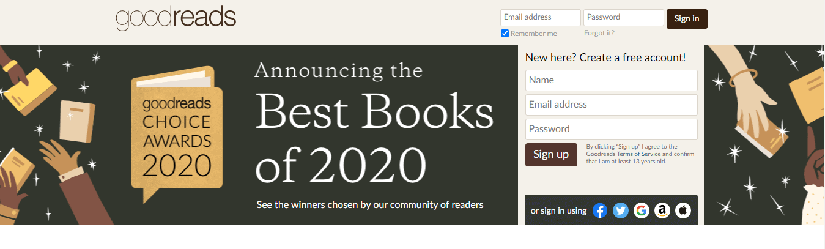The image size is (825, 249).
Task: Toggle the Remember me checkbox
Action: 505,34
